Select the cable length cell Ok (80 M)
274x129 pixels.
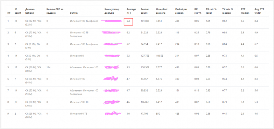(x=33, y=69)
